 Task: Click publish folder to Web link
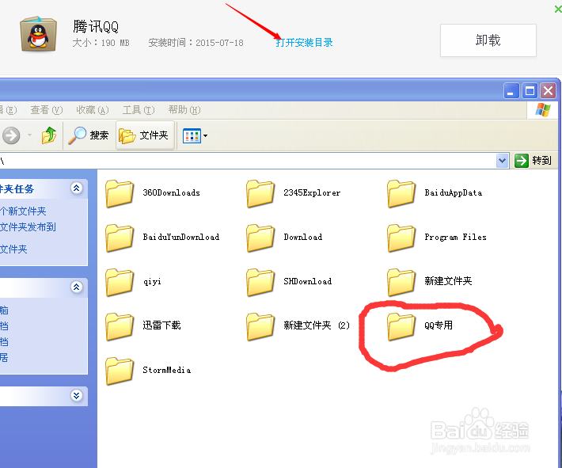(x=28, y=227)
